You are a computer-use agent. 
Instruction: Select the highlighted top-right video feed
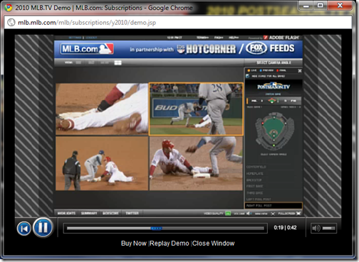click(x=196, y=109)
